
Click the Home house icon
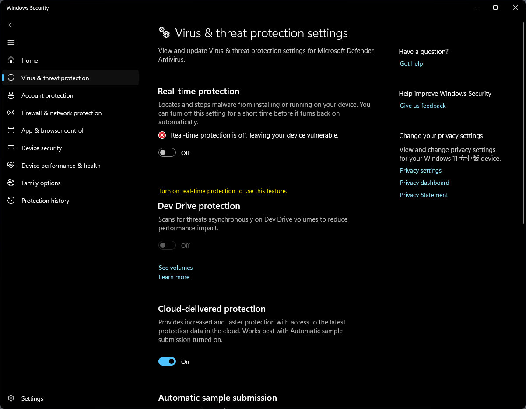(11, 60)
